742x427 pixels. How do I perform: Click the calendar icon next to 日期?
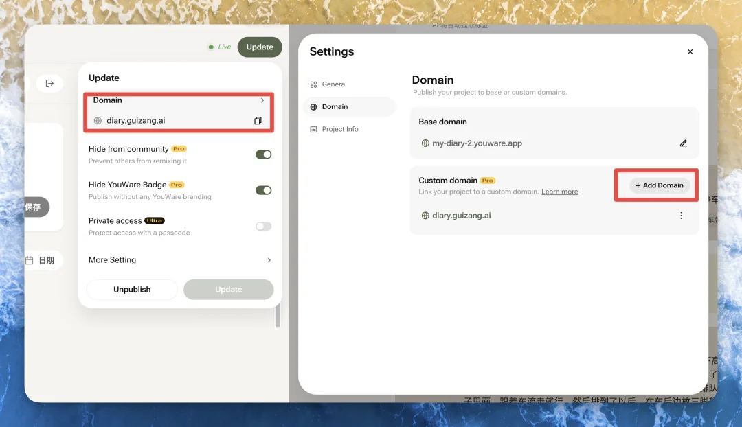point(30,261)
